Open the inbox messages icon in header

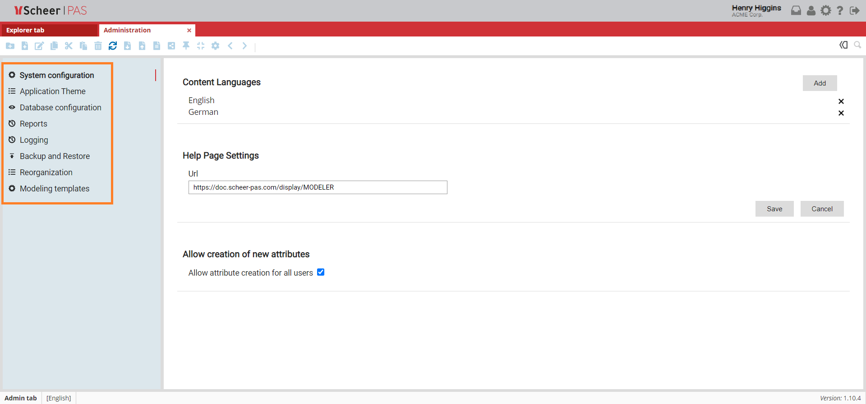pos(796,10)
